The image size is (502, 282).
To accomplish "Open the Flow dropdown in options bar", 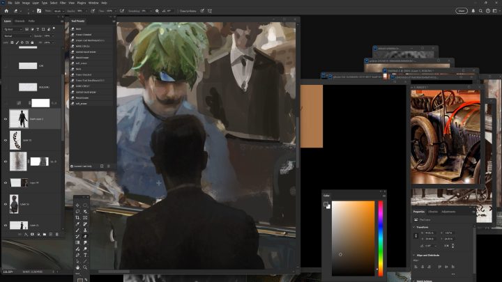I will click(x=116, y=11).
